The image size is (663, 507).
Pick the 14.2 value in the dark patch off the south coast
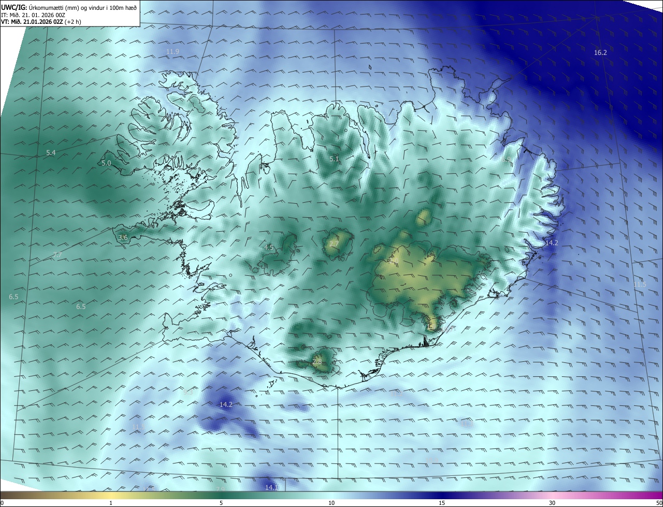[226, 404]
